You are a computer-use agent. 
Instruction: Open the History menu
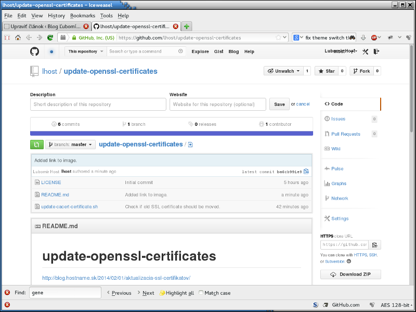tap(56, 16)
